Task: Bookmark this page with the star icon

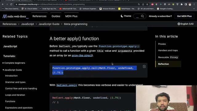Action: click(147, 4)
